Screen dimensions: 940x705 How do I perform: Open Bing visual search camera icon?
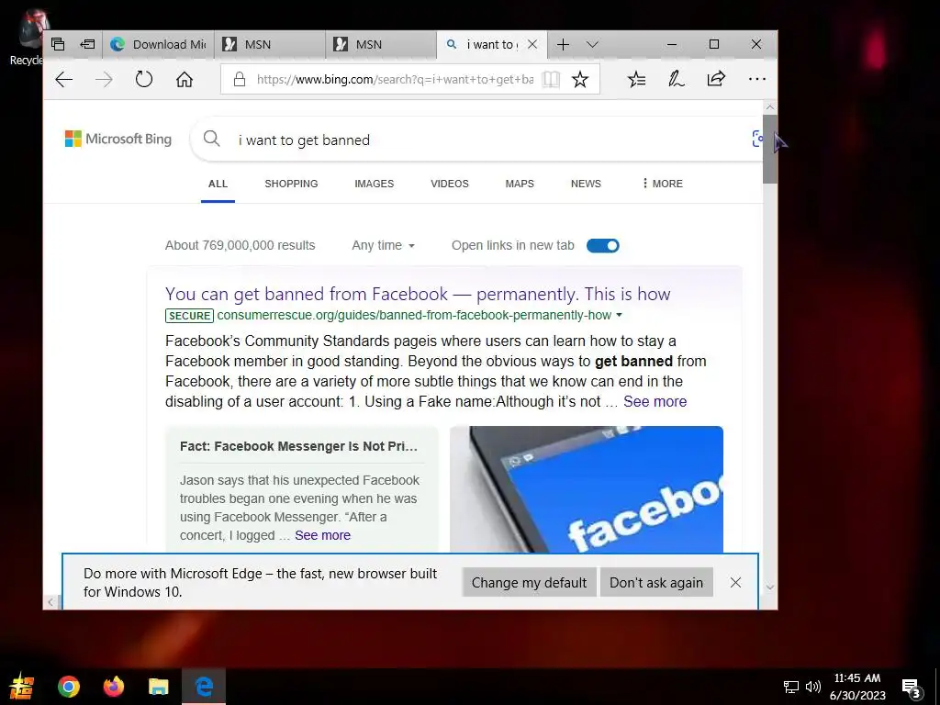pyautogui.click(x=757, y=140)
